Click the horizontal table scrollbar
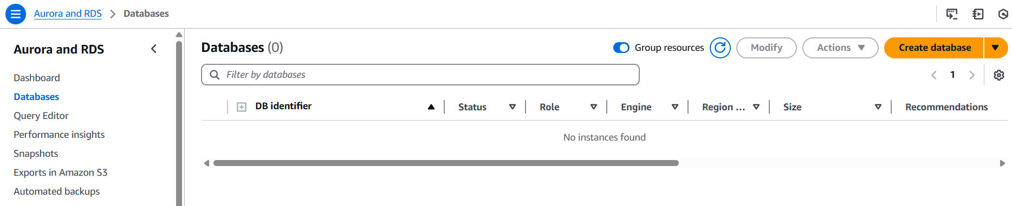This screenshot has width=1012, height=206. [446, 163]
